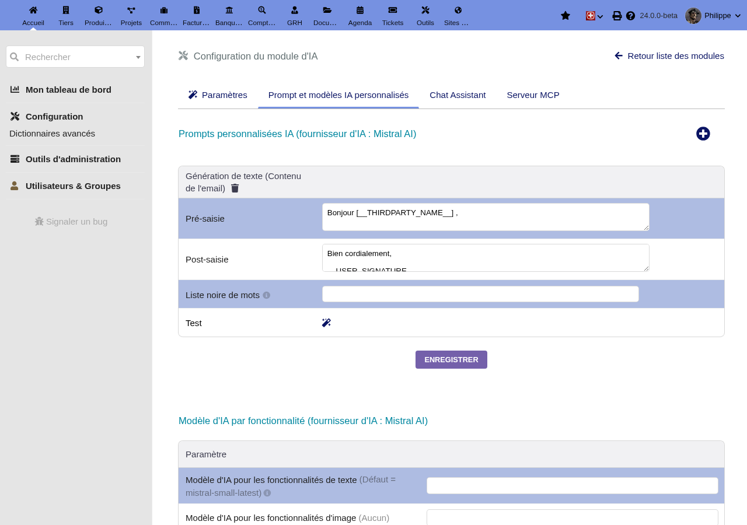Open the Tickets module in top menu
This screenshot has height=525, width=747.
393,16
